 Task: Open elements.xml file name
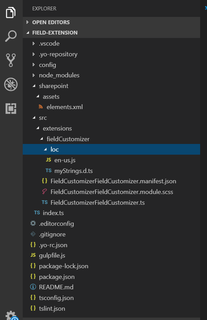point(65,107)
